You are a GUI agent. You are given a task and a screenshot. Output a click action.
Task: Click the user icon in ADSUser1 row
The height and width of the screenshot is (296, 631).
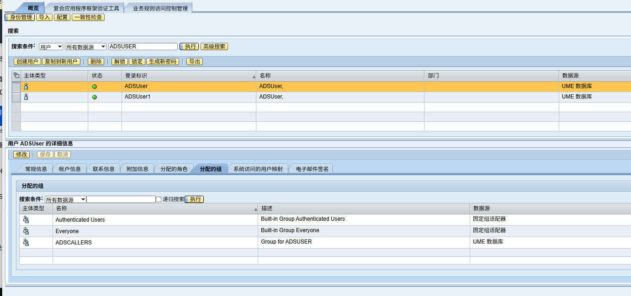click(x=26, y=97)
